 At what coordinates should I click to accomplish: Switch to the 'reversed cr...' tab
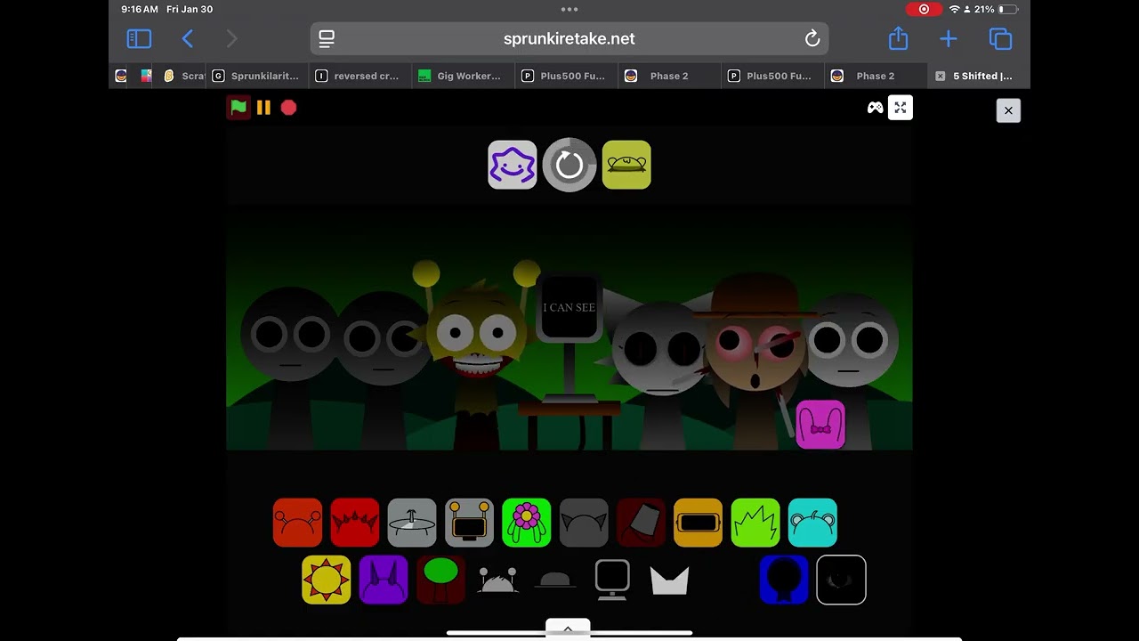coord(360,77)
